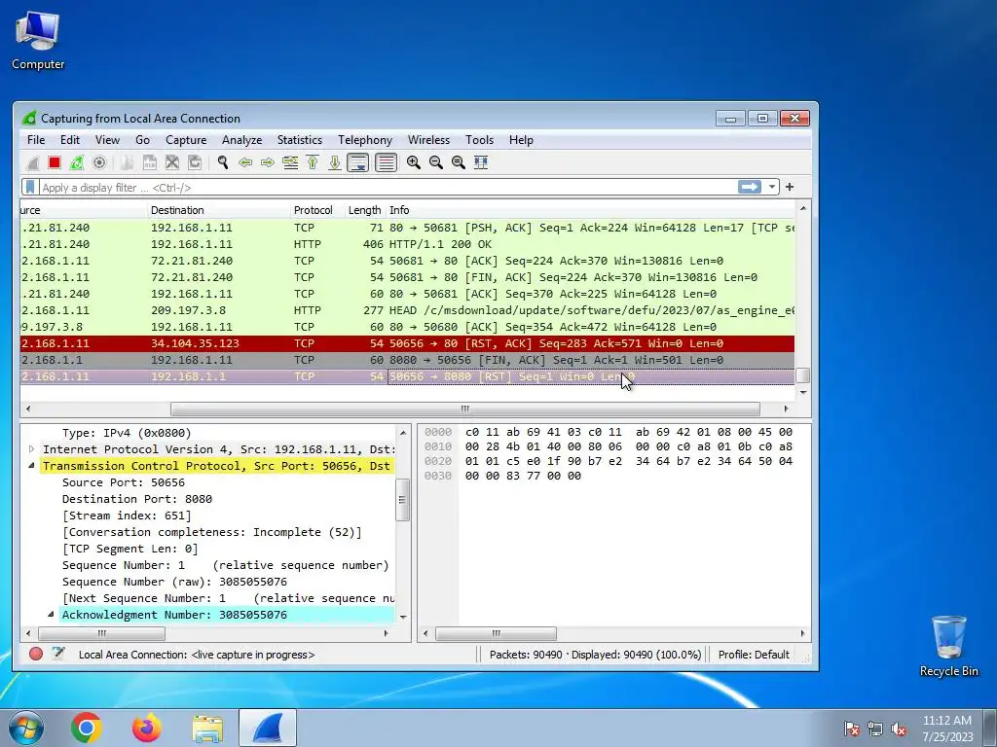This screenshot has width=997, height=747.
Task: Select the red RST, ACK packet to 34.104.35.123
Action: [407, 343]
